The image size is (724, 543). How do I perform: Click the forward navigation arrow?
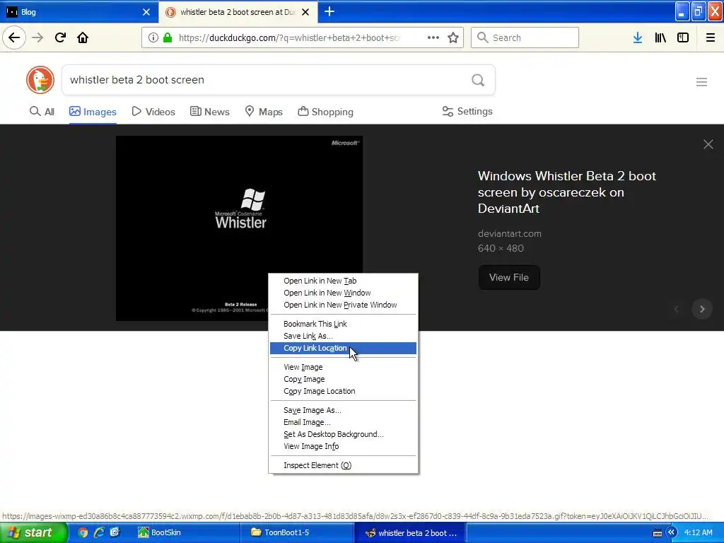pyautogui.click(x=37, y=37)
